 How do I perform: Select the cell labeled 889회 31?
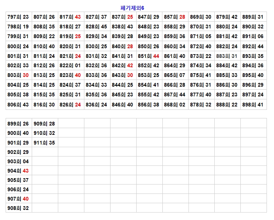pos(253,17)
